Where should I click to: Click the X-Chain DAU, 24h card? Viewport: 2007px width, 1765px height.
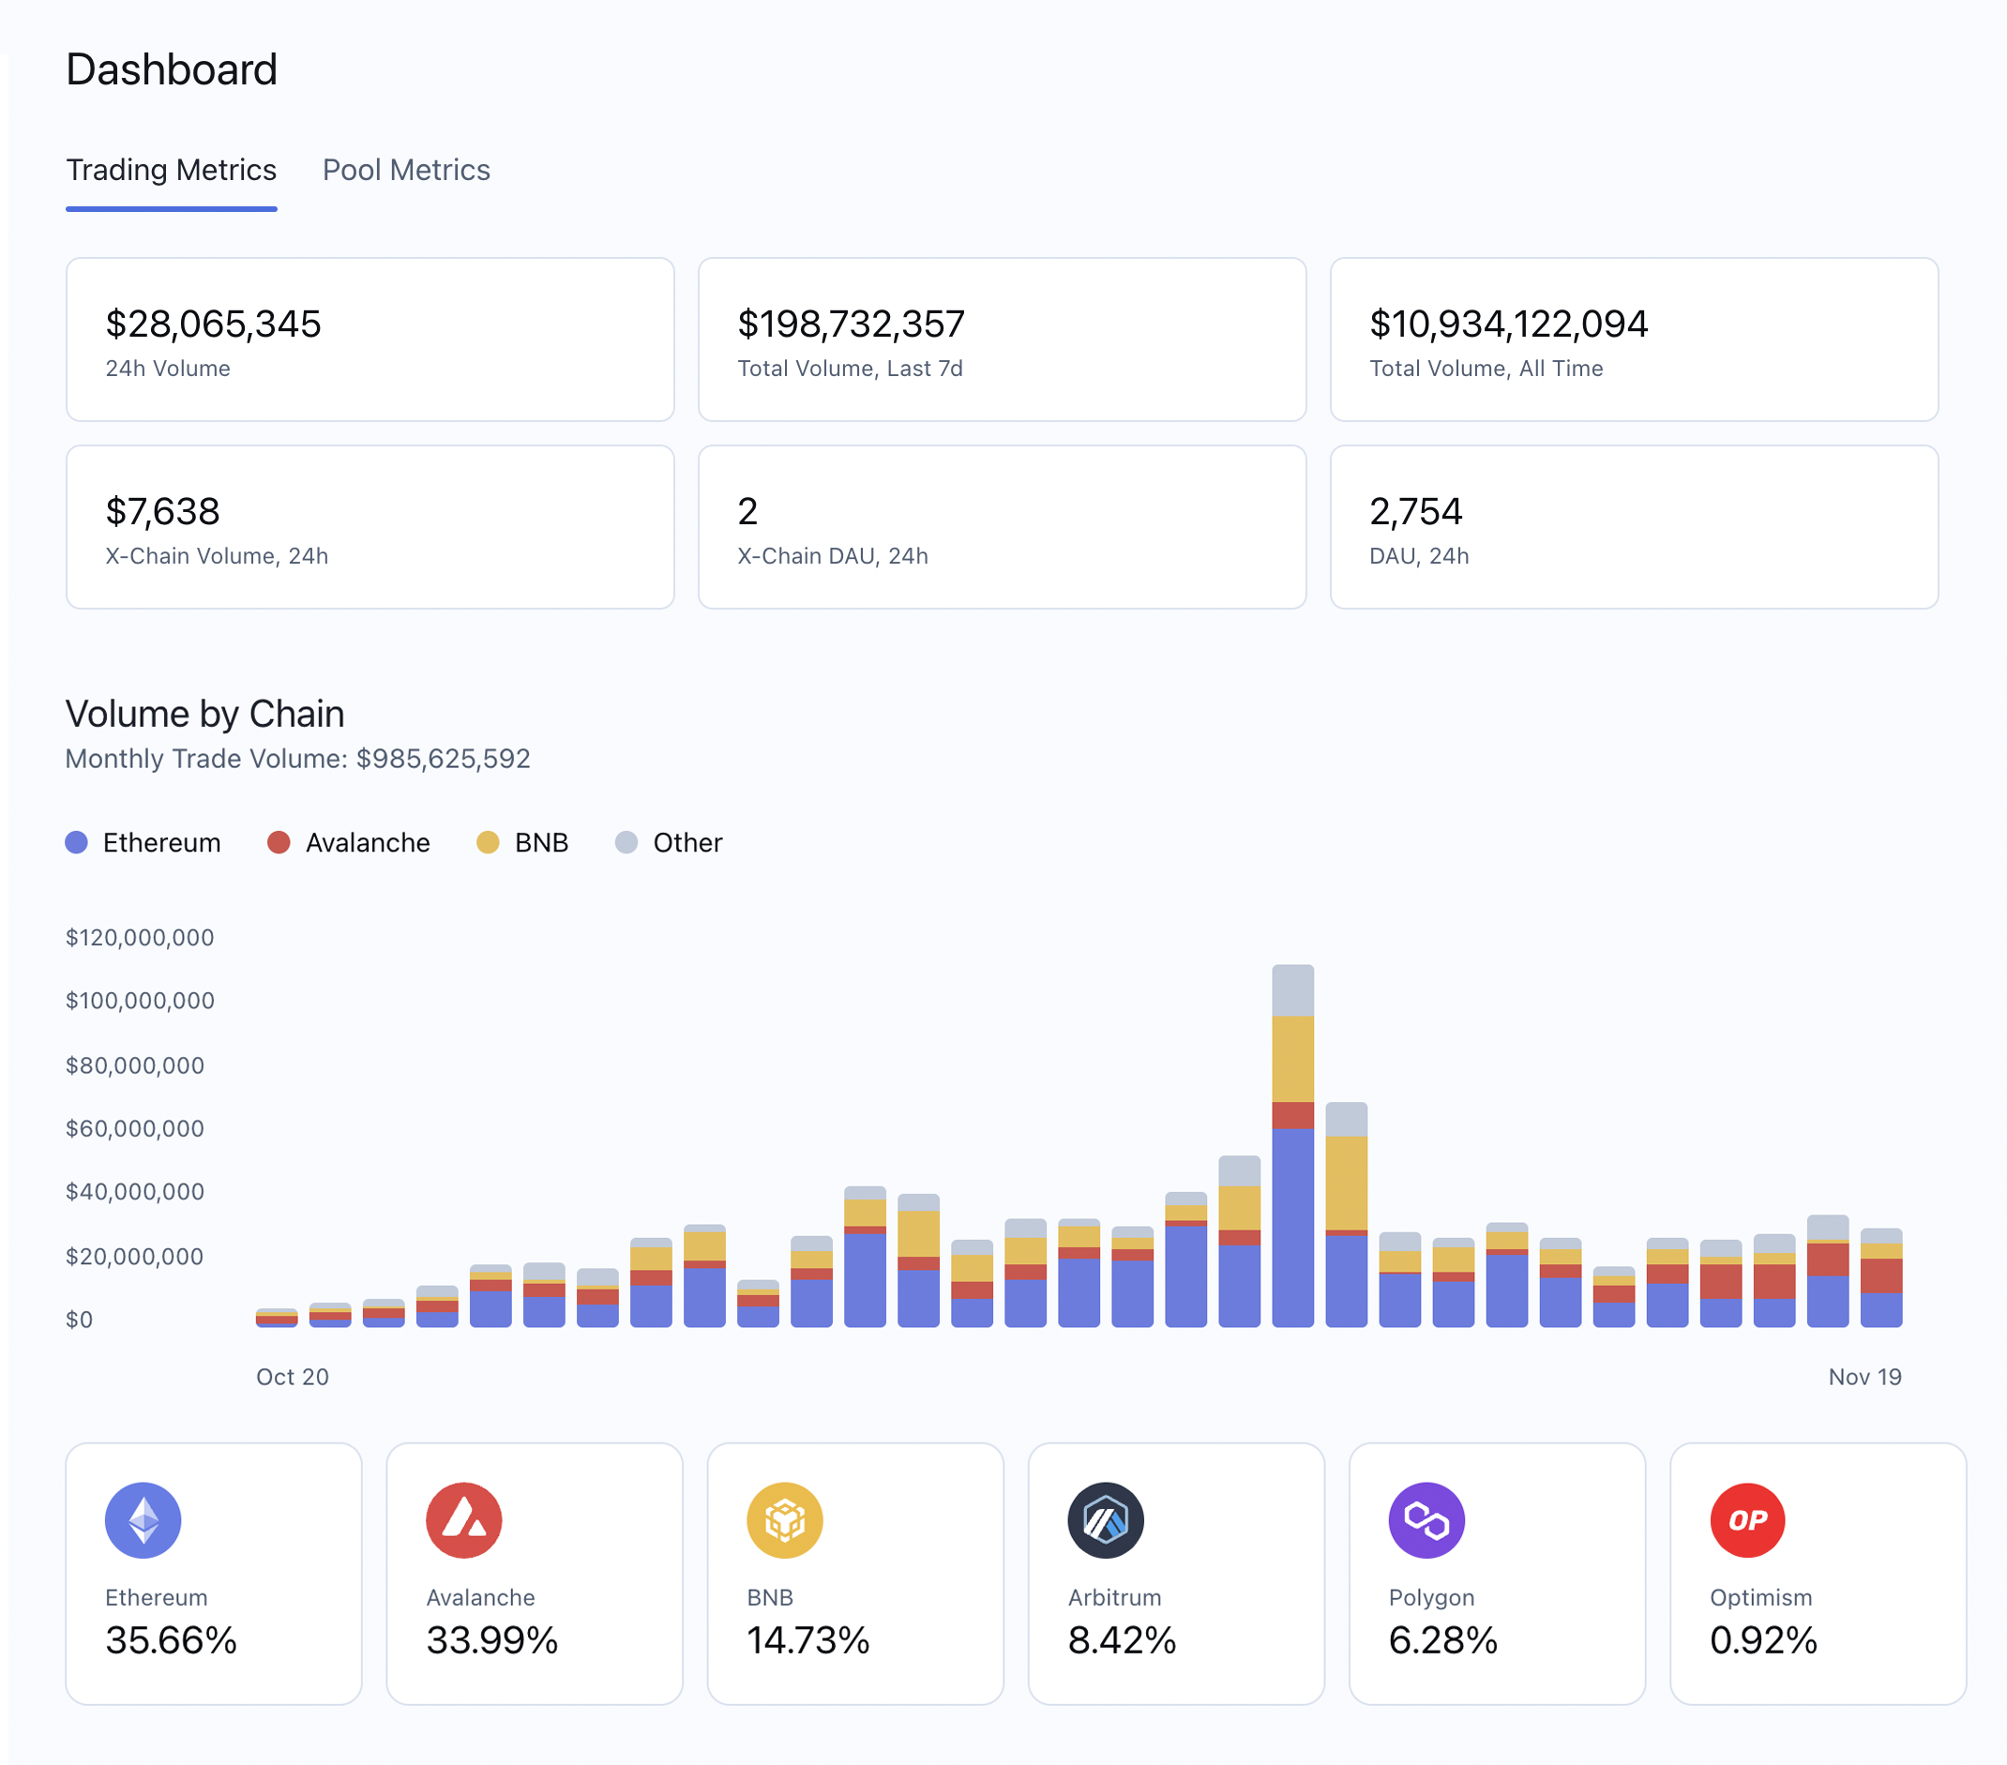1002,527
